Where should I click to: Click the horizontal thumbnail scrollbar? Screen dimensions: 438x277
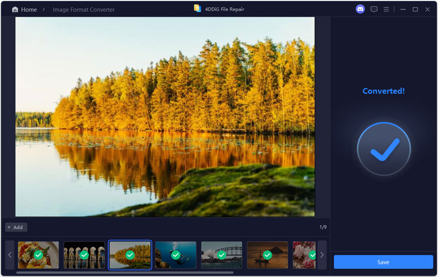[x=125, y=272]
